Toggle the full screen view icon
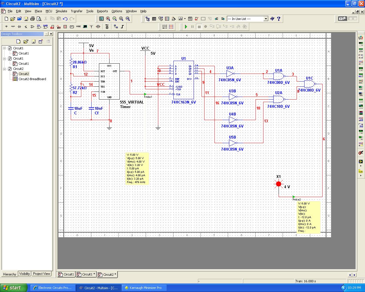365x292 pixels. (x=102, y=19)
